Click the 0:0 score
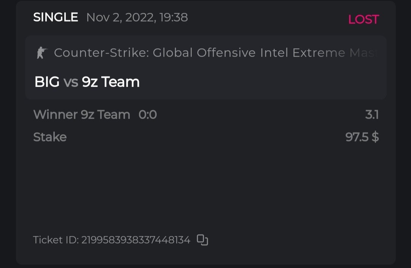This screenshot has height=268, width=411. tap(148, 115)
